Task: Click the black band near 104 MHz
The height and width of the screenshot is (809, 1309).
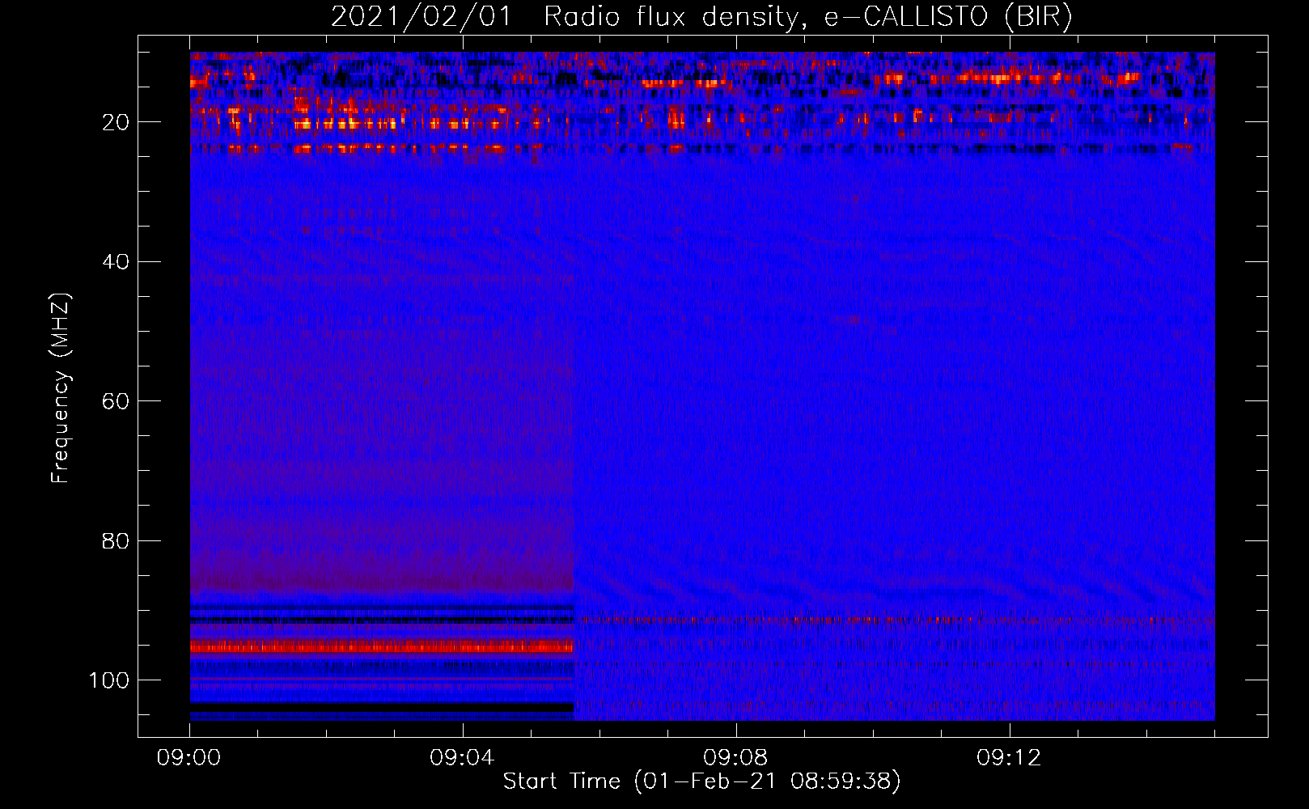Action: 381,707
